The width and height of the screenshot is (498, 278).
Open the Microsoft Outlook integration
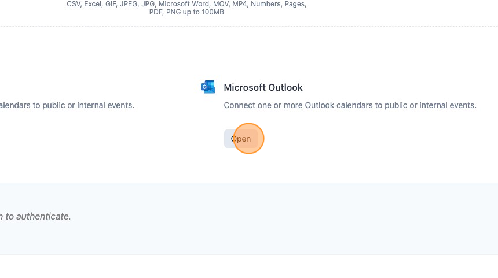tap(241, 139)
